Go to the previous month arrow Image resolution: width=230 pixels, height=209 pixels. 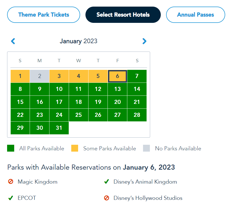[x=13, y=41]
